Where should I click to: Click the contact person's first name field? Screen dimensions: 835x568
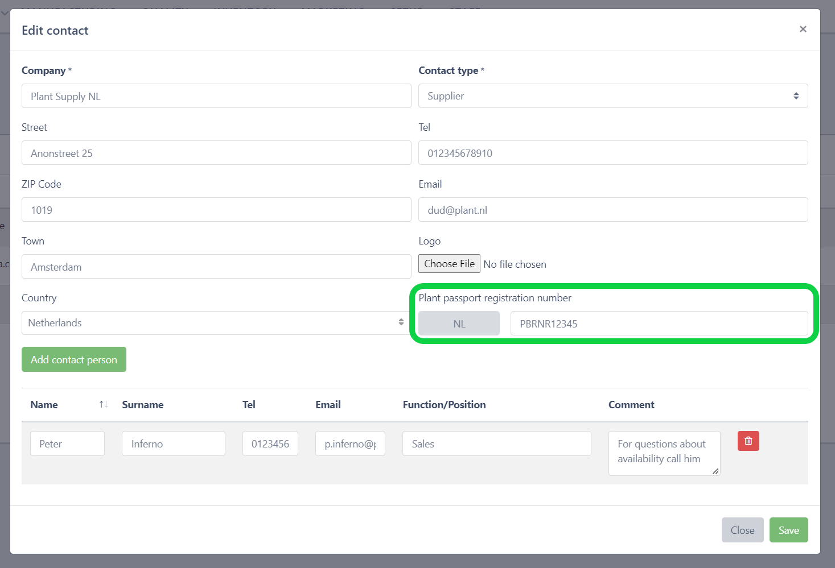click(67, 443)
